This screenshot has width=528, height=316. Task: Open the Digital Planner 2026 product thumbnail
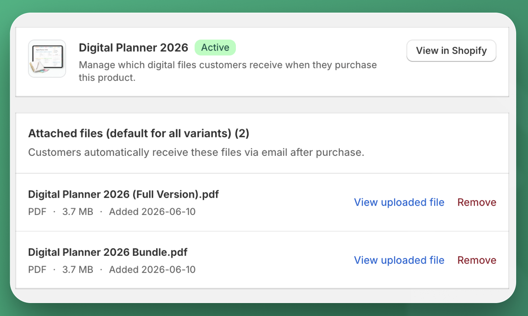(x=47, y=58)
